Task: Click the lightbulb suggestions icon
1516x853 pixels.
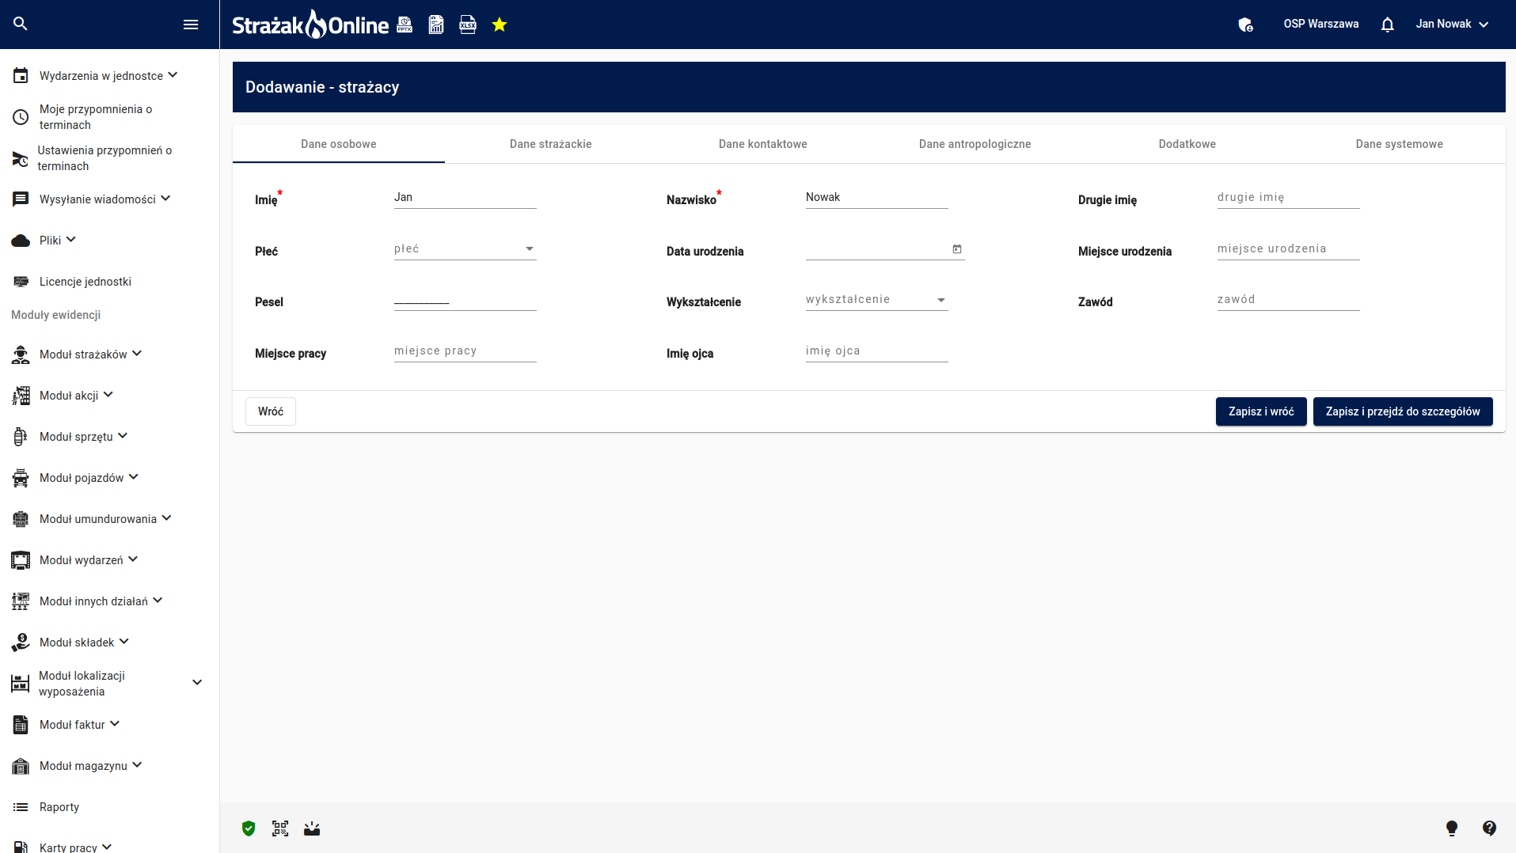Action: pos(1452,828)
